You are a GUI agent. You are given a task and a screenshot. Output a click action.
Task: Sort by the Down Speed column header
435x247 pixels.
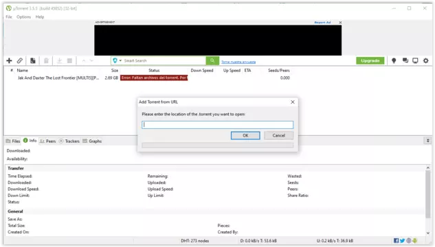[202, 71]
